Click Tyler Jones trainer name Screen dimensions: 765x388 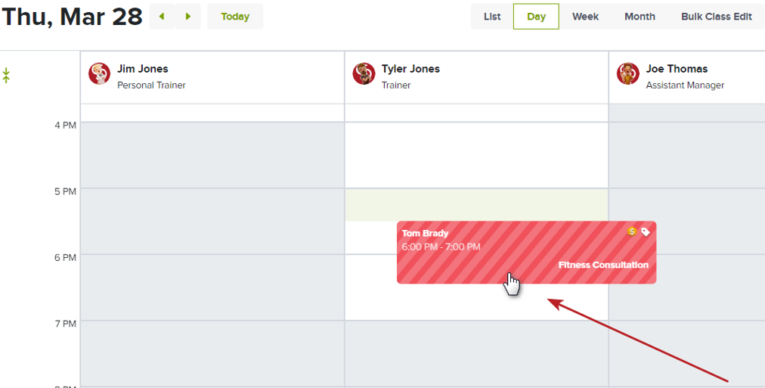(410, 69)
